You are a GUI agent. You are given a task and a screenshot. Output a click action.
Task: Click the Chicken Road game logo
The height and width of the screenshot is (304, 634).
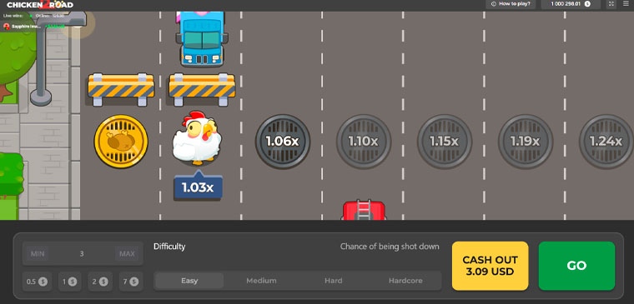coord(40,4)
